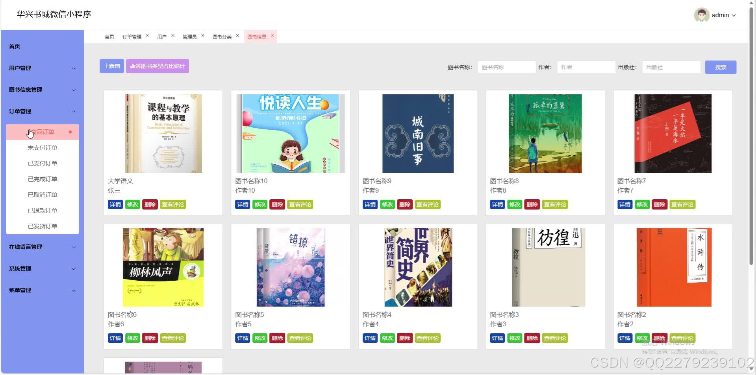Image resolution: width=756 pixels, height=375 pixels.
Task: View 详情 for 图书名称10
Action: click(x=243, y=204)
